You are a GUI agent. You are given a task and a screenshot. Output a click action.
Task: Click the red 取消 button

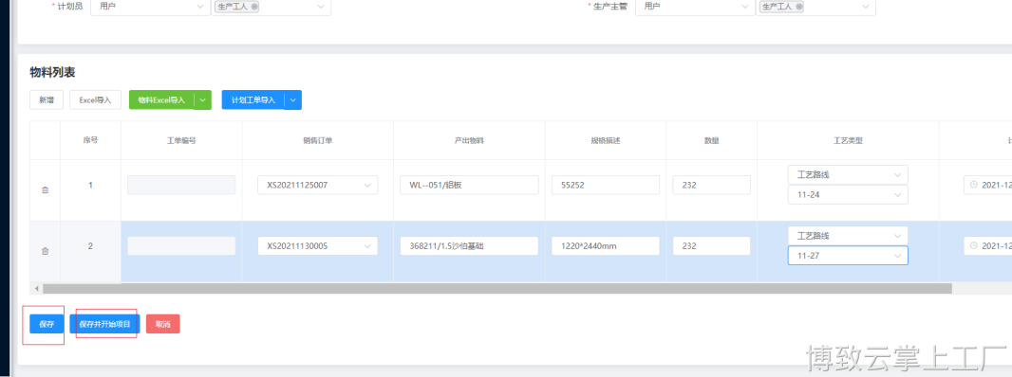tap(163, 324)
